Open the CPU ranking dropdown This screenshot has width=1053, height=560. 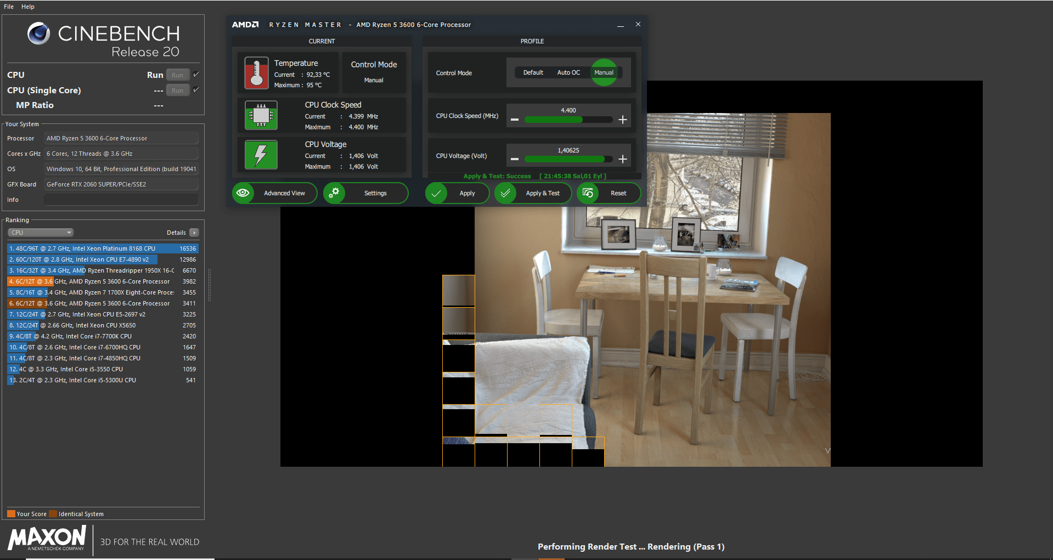click(x=41, y=233)
